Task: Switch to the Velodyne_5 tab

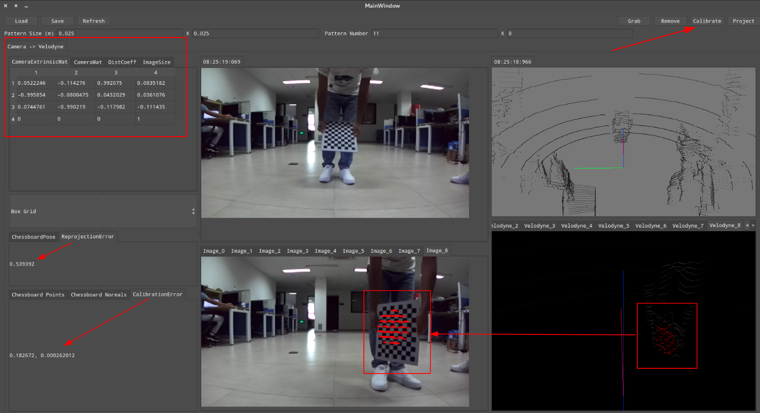Action: click(614, 226)
